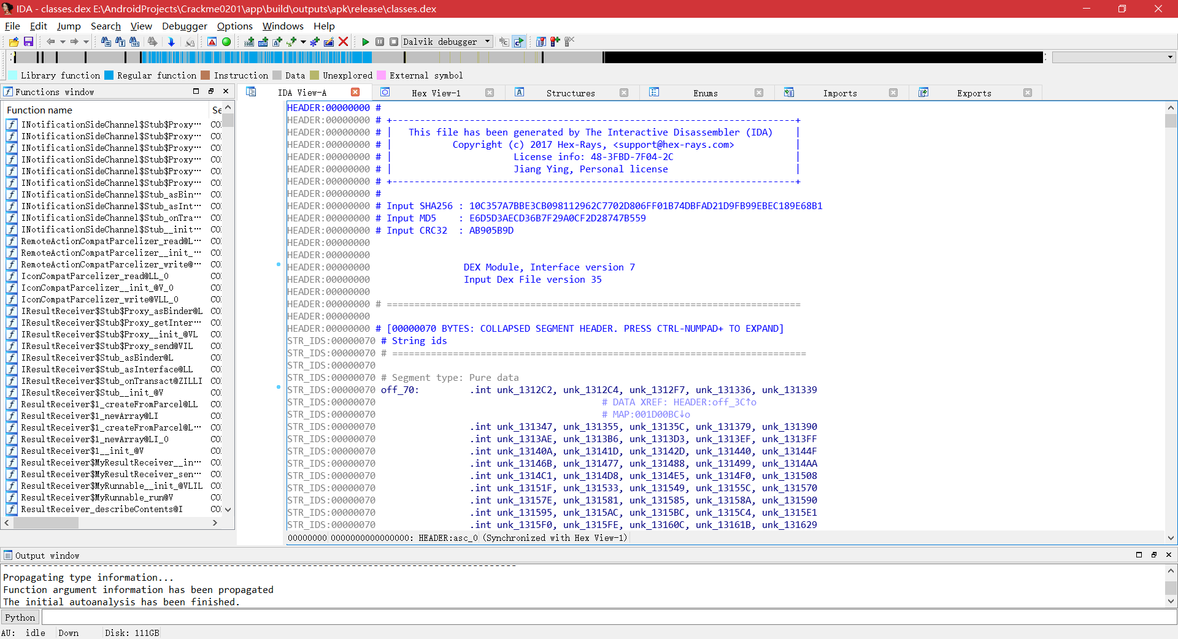Click the Function name column header

[x=106, y=110]
